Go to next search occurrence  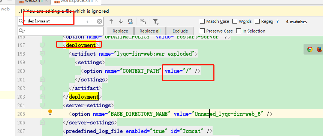(x=121, y=21)
